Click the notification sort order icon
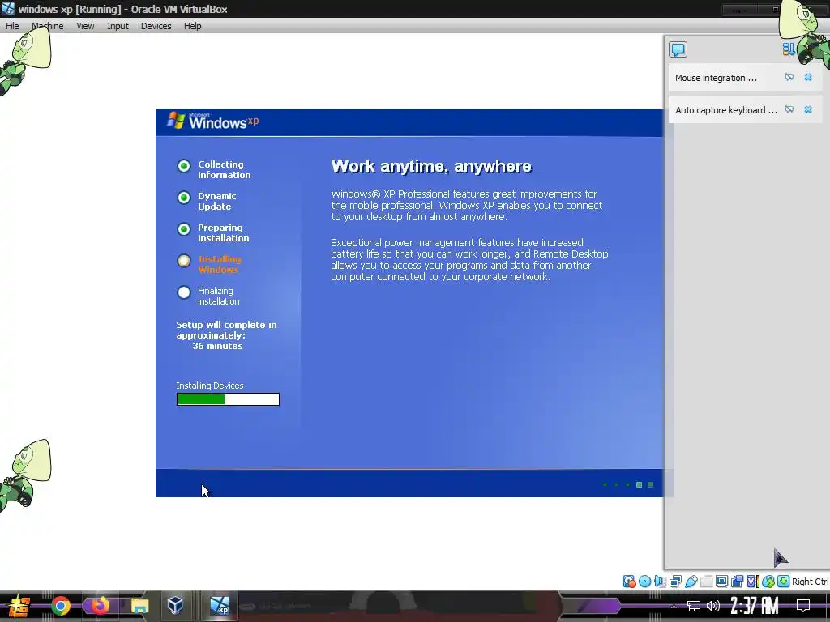 coord(788,49)
